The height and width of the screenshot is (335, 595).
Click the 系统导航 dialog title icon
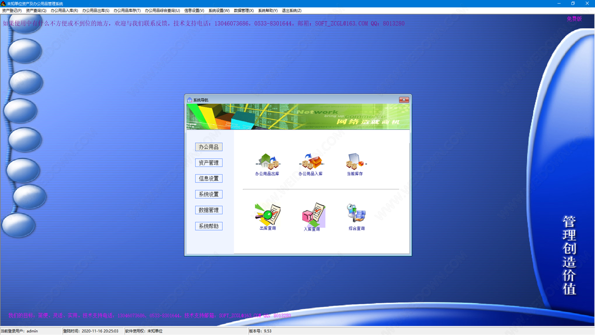(190, 100)
